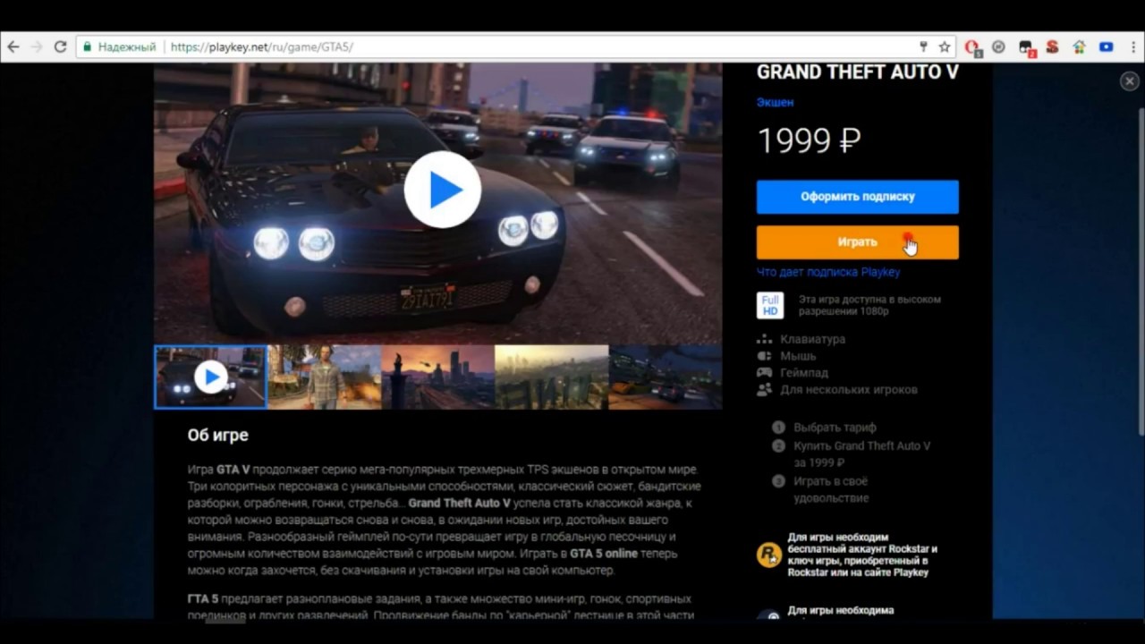
Task: Open the Chrome three-dot menu
Action: coord(1132,47)
